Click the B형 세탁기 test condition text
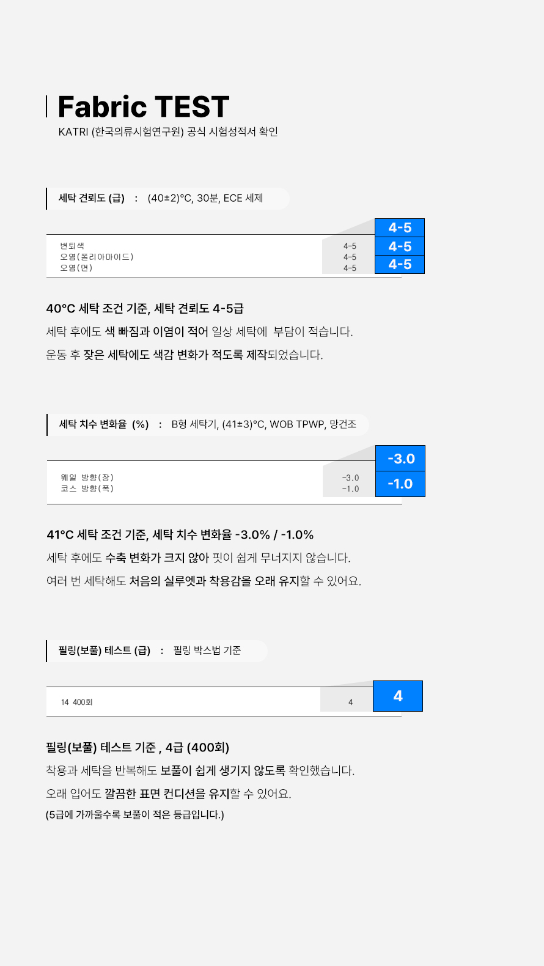The width and height of the screenshot is (544, 966). 263,424
